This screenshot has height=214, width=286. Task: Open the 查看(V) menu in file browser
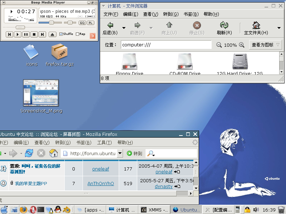tap(151, 14)
